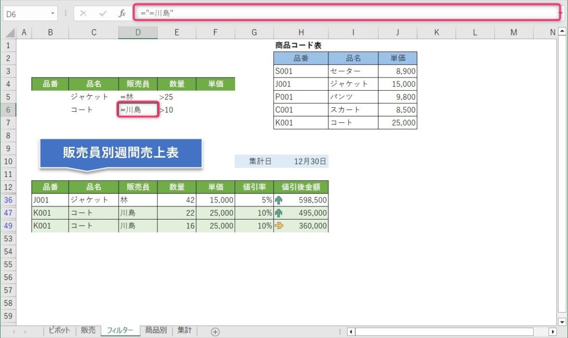
Task: Click the Cancel X icon in formula bar
Action: click(x=83, y=13)
